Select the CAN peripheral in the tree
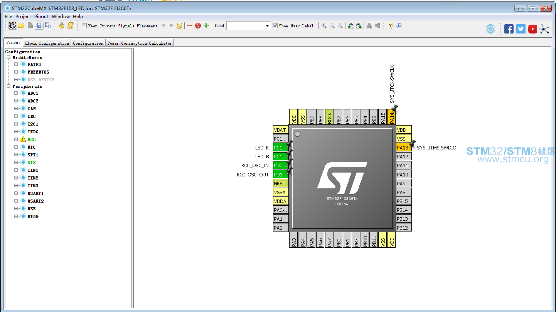This screenshot has width=556, height=312. point(32,109)
